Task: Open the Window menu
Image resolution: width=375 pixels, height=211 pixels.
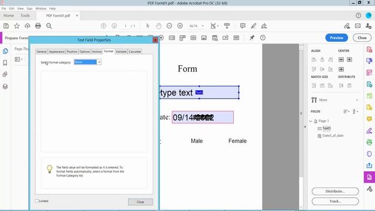Action: pos(41,8)
